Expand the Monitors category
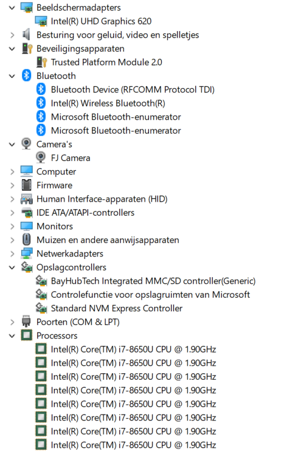This screenshot has height=454, width=290. (x=12, y=227)
